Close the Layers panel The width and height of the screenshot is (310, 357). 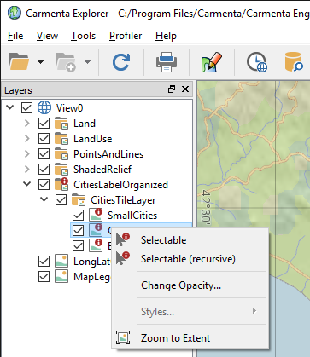coord(185,89)
